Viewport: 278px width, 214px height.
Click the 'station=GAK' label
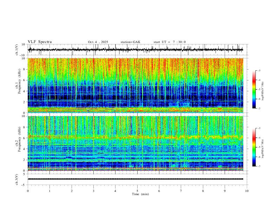(x=130, y=42)
